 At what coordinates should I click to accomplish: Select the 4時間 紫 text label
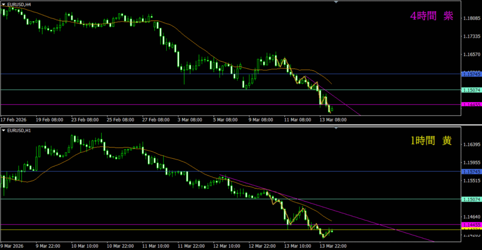[432, 16]
